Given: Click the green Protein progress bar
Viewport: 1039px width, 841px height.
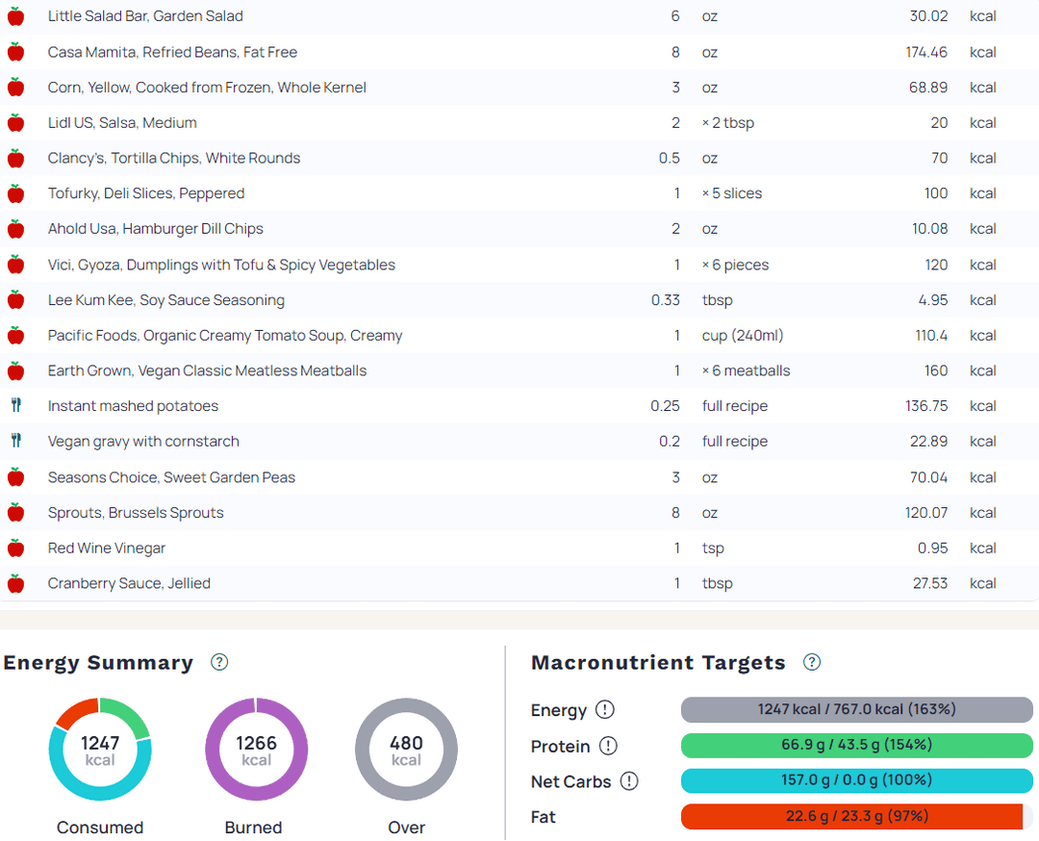Looking at the screenshot, I should click(856, 746).
